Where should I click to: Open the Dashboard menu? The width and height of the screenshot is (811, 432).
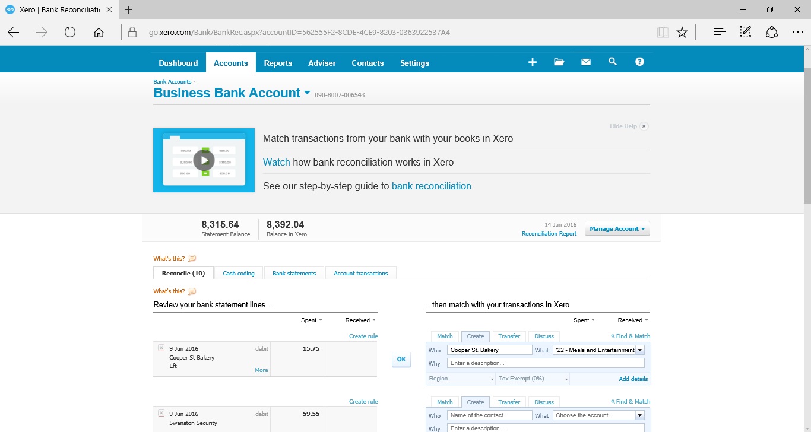178,63
